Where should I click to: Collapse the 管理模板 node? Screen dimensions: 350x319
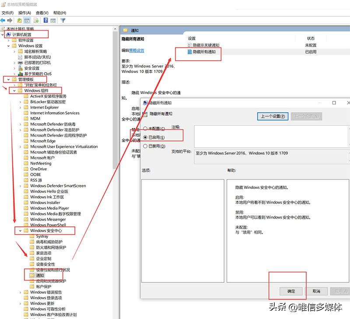[x=8, y=80]
